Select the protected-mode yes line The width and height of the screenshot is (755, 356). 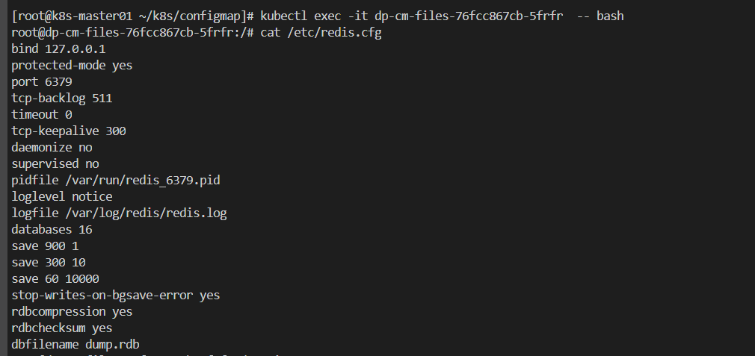[x=72, y=65]
